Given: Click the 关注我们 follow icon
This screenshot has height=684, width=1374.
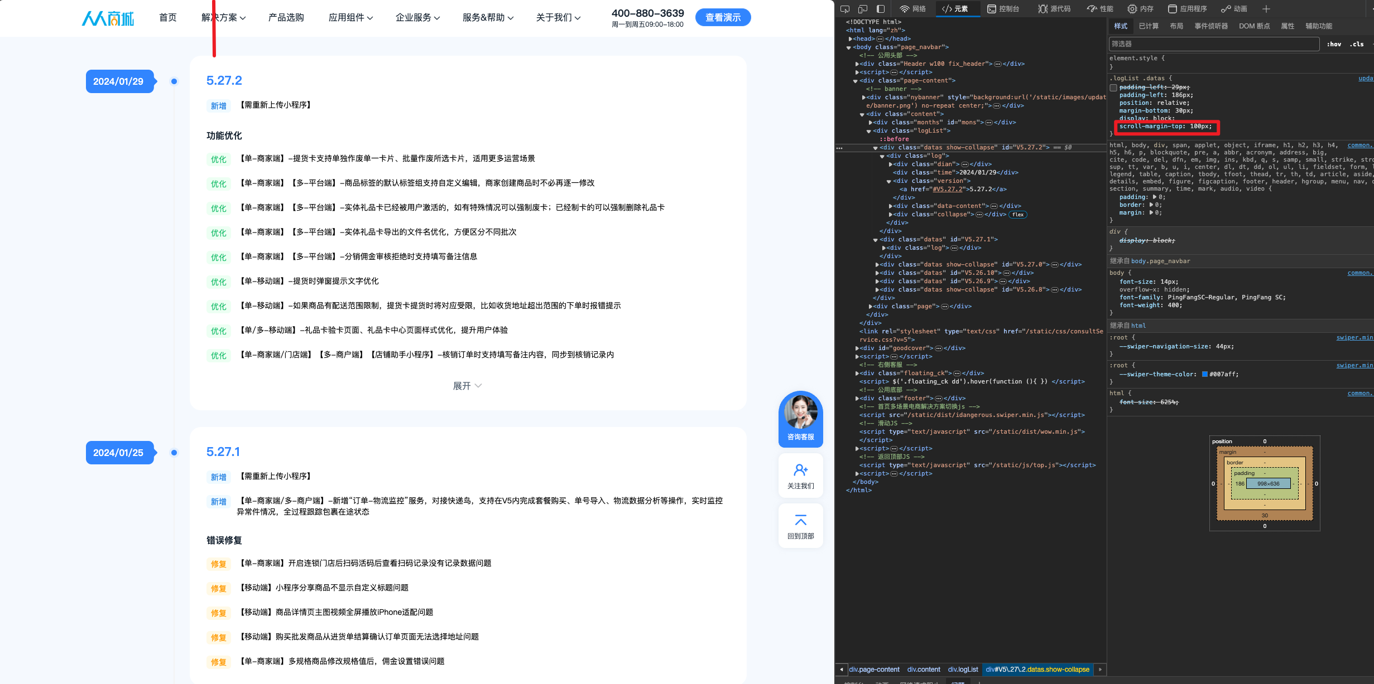Looking at the screenshot, I should point(801,476).
